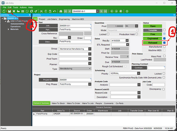Screen dimensions: 177x131
Task: Go to the last record navigation icon
Action: (x=106, y=11)
